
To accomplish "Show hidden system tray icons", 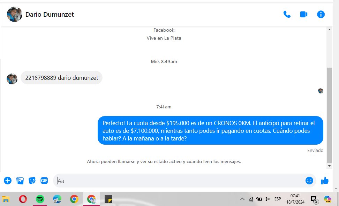I will coord(242,199).
